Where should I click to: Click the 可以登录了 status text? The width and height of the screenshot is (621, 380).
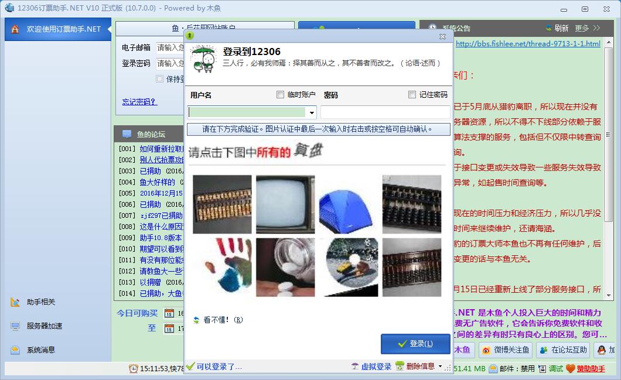pyautogui.click(x=219, y=367)
